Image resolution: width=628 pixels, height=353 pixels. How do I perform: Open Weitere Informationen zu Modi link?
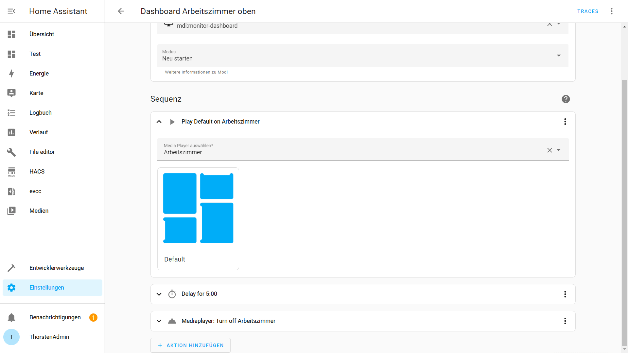(x=196, y=72)
